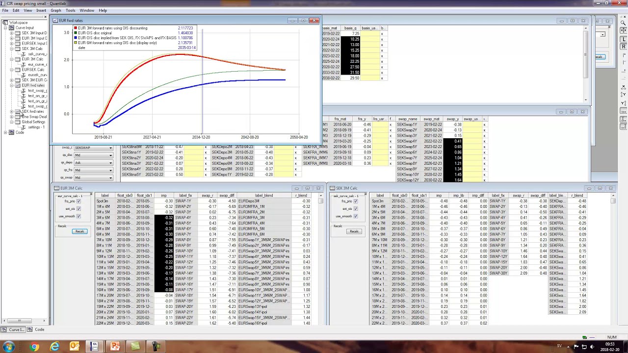
Task: Select the settings - 1 sigma node icon
Action: click(x=24, y=127)
